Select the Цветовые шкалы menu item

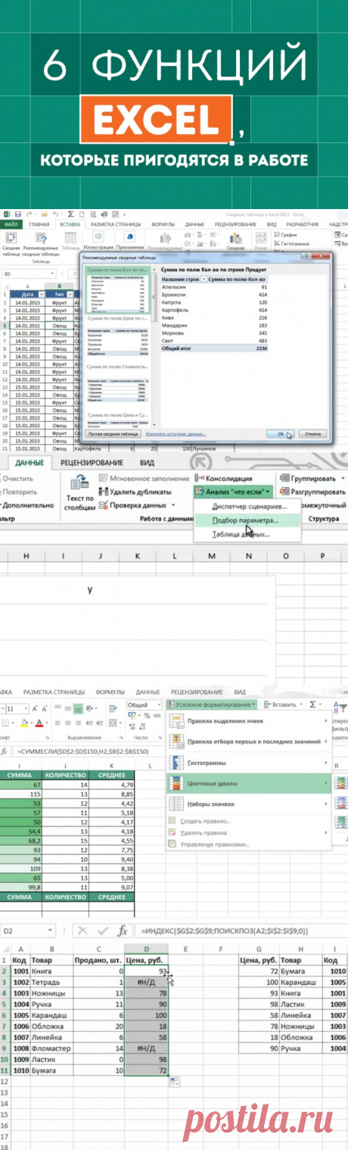[x=249, y=783]
